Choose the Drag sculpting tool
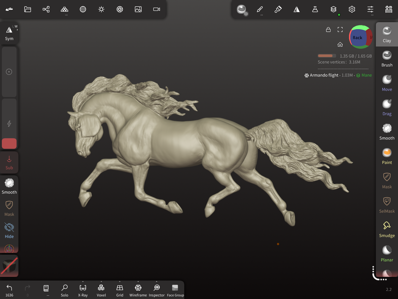Image resolution: width=398 pixels, height=299 pixels. [x=387, y=107]
